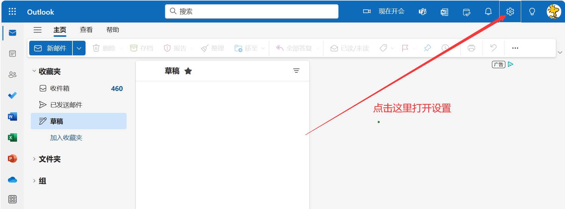Image resolution: width=565 pixels, height=209 pixels.
Task: Open the My Day calendar-check icon
Action: 466,12
